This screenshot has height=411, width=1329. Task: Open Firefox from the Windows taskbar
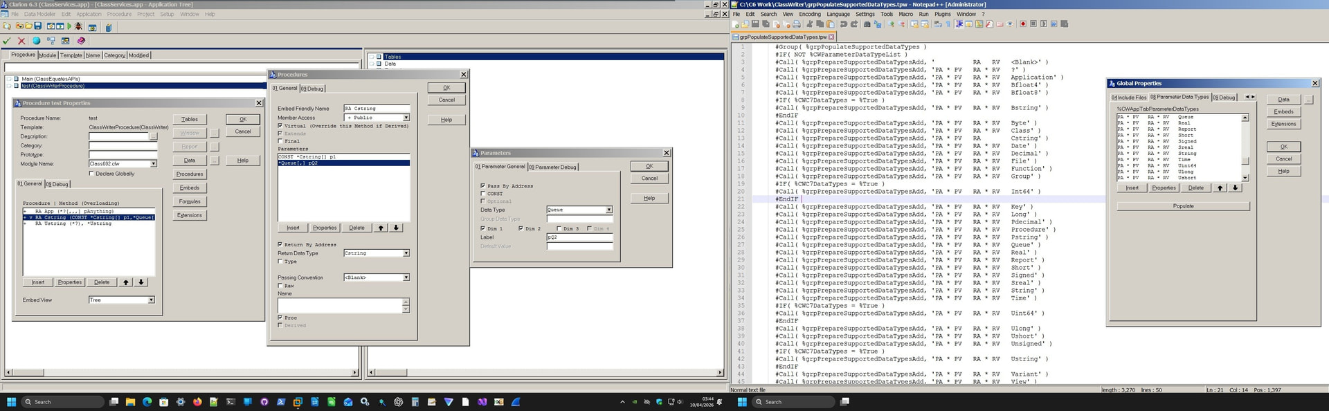(197, 402)
